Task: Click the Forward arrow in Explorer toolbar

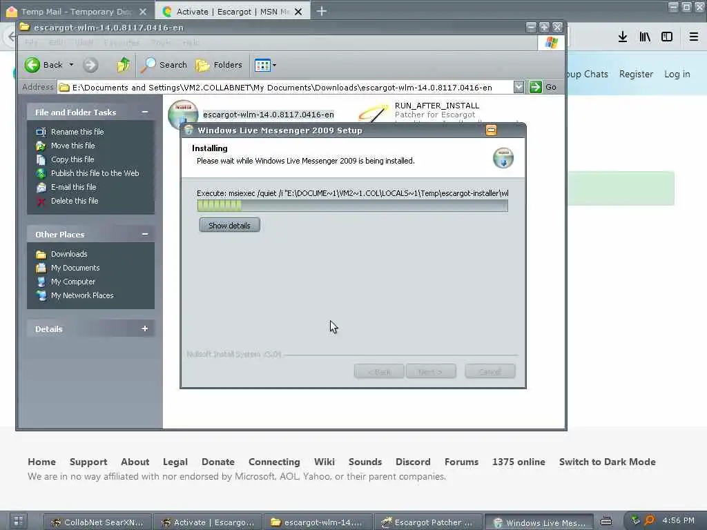Action: [x=90, y=65]
